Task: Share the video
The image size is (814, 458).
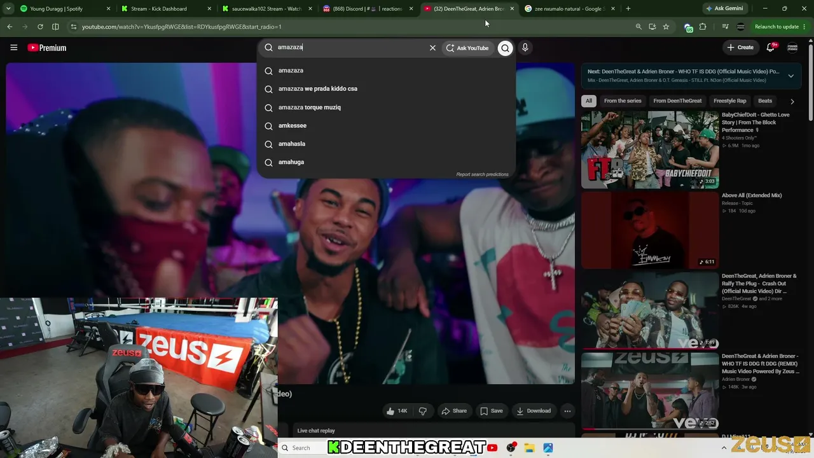Action: pyautogui.click(x=454, y=411)
